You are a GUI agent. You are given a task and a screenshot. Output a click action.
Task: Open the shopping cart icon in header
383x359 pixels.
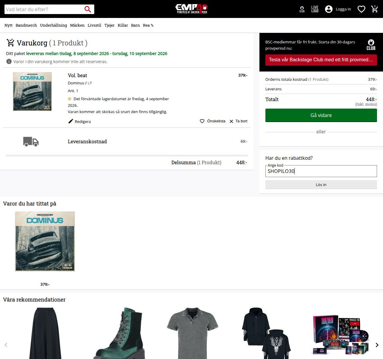[x=375, y=9]
